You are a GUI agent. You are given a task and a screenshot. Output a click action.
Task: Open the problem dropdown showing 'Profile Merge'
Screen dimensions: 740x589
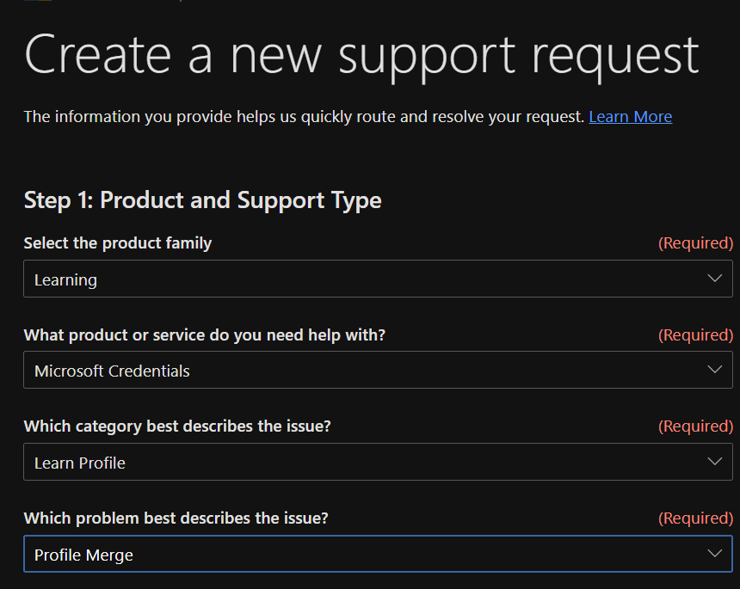(379, 554)
